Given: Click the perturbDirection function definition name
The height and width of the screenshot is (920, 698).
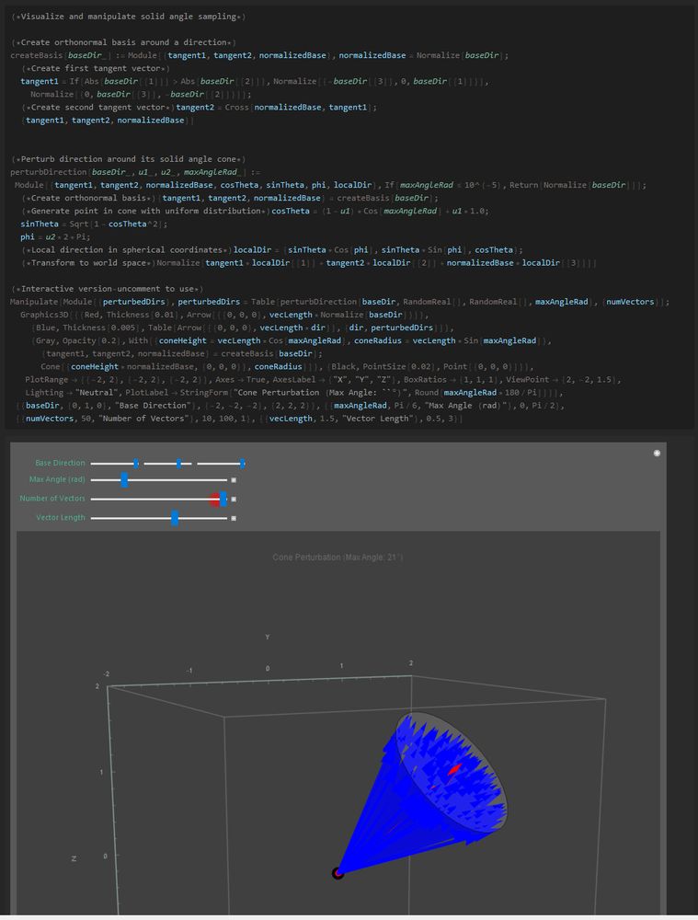Looking at the screenshot, I should tap(48, 172).
